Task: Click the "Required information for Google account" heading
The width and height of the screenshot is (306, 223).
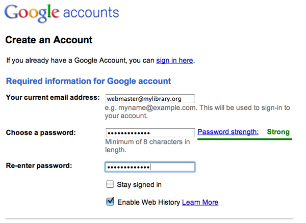Action: [88, 81]
